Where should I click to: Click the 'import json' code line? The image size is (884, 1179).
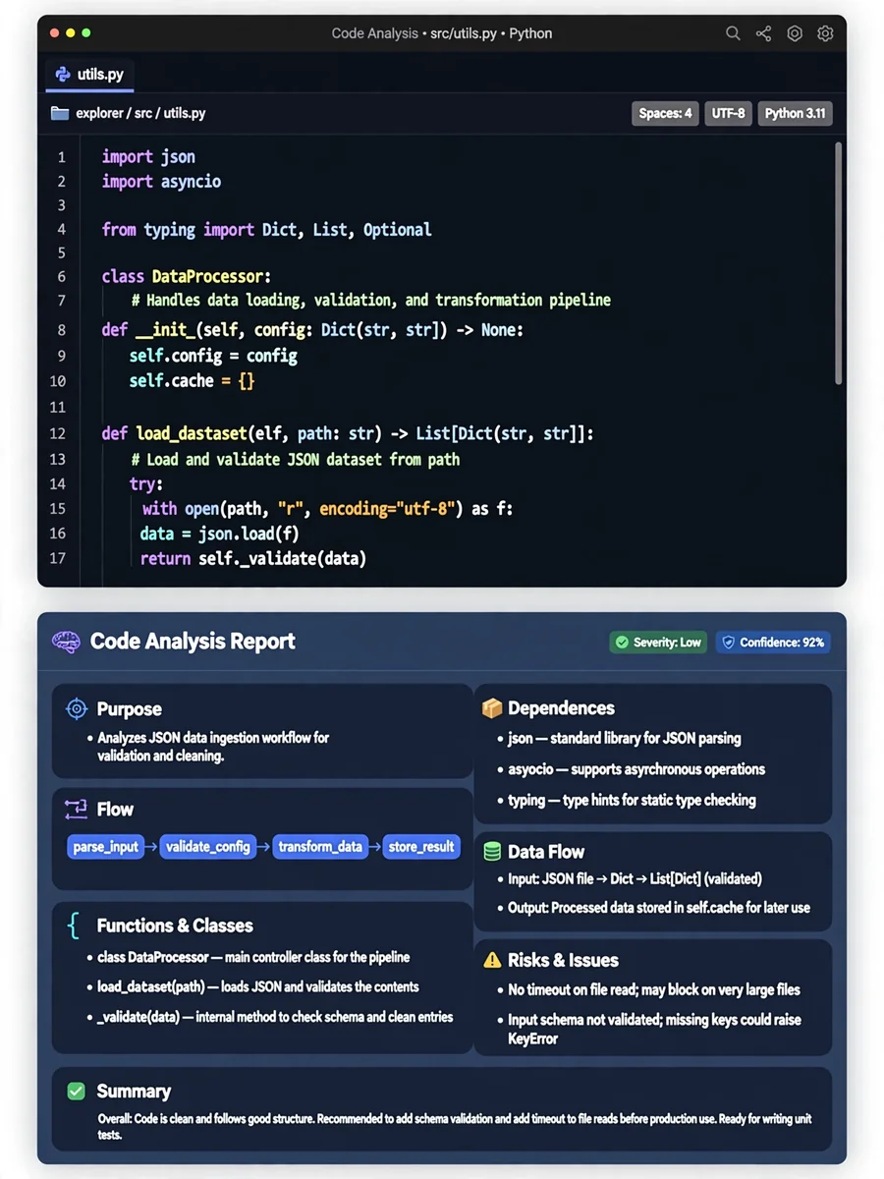[x=148, y=157]
